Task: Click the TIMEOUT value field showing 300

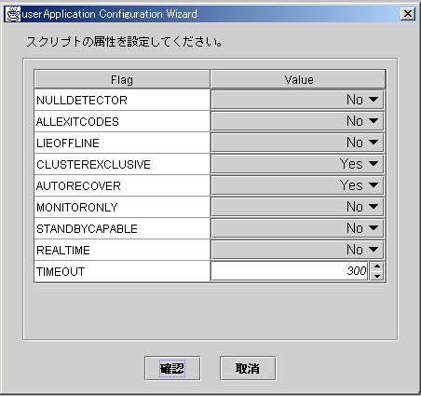Action: pyautogui.click(x=290, y=271)
